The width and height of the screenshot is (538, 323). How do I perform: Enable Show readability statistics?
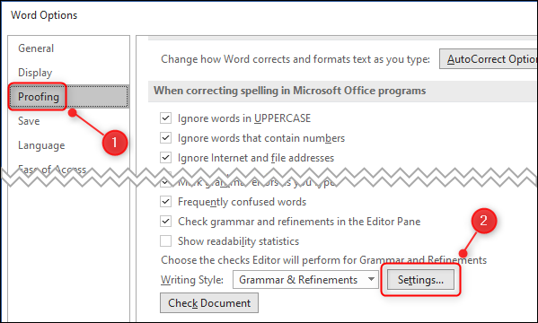(x=166, y=241)
